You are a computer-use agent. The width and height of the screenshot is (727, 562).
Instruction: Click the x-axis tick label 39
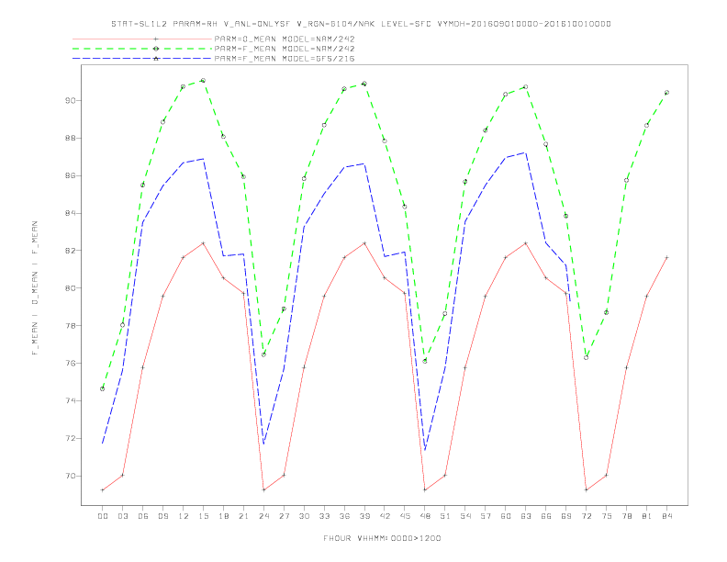pyautogui.click(x=364, y=516)
